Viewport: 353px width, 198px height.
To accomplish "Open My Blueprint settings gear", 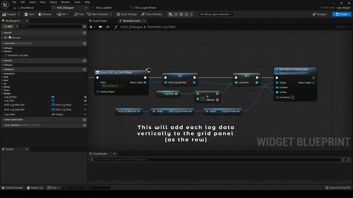I will tap(84, 26).
